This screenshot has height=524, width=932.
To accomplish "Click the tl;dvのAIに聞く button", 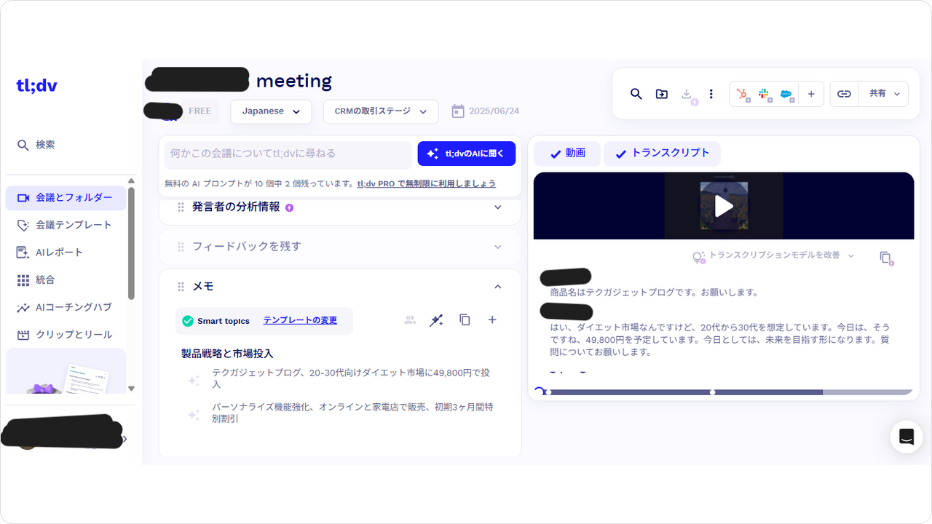I will [x=467, y=154].
